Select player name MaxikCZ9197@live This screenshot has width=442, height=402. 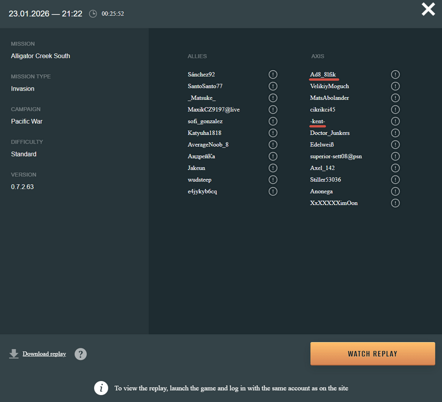click(213, 110)
